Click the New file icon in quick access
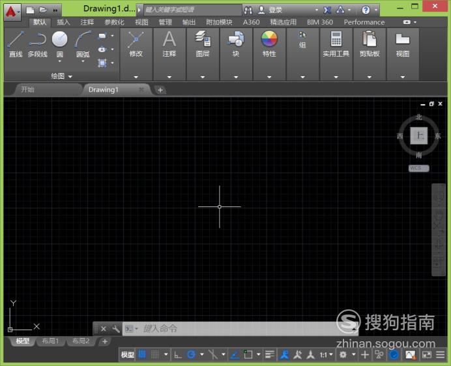The width and height of the screenshot is (451, 366). click(x=30, y=10)
